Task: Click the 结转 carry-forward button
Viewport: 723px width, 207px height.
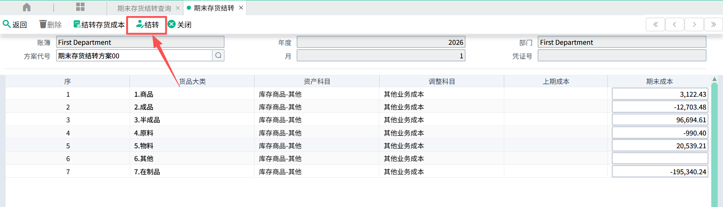Action: (147, 25)
